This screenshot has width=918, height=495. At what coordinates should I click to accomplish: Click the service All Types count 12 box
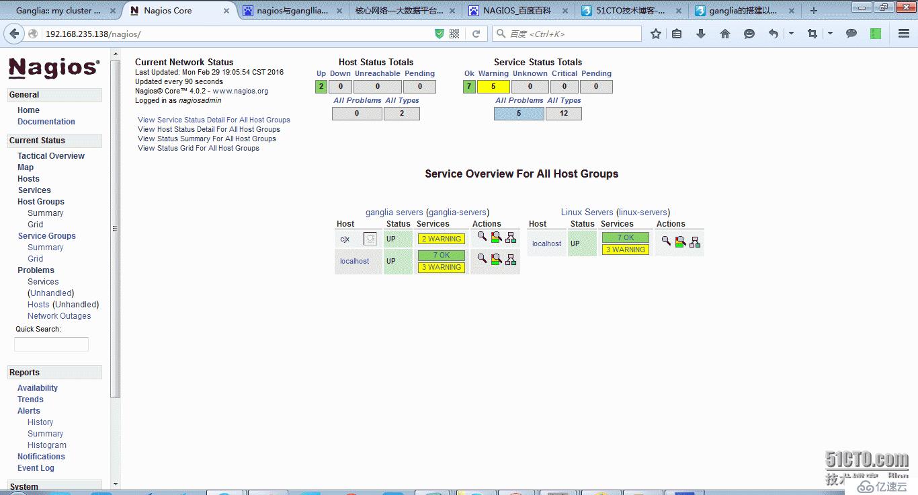tap(564, 113)
